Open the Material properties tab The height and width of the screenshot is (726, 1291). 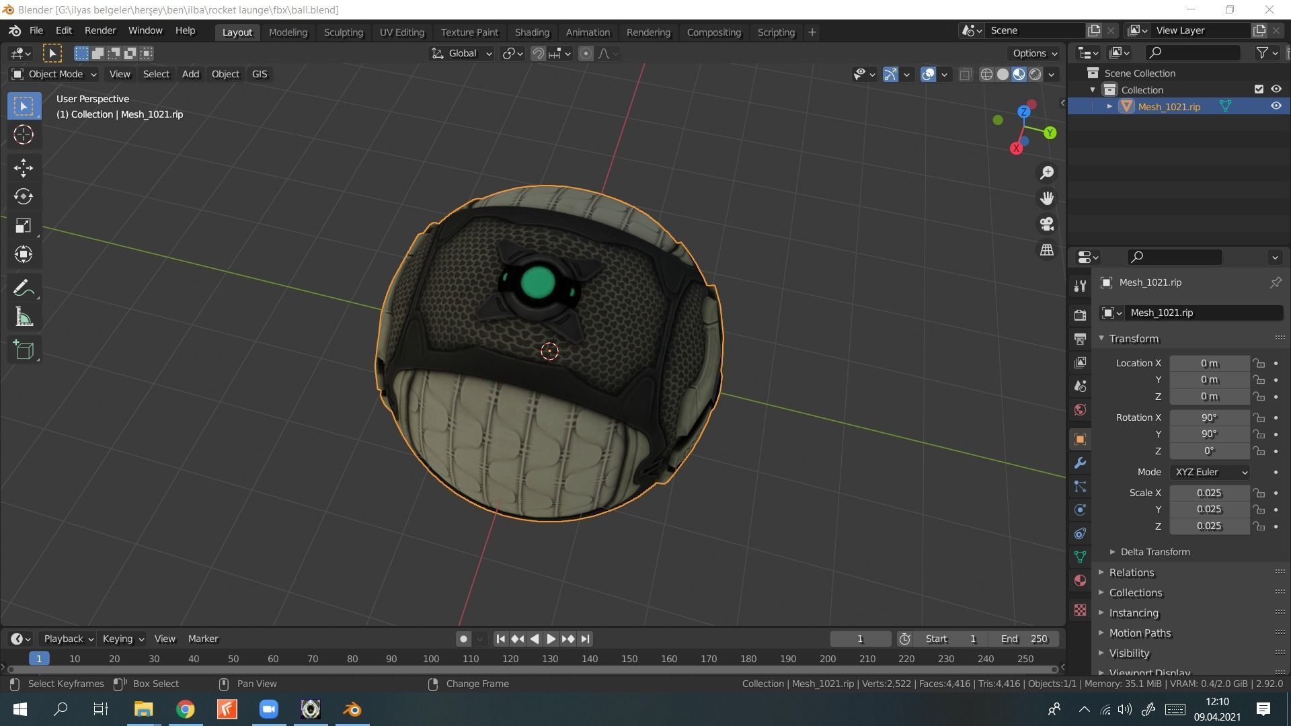point(1080,581)
